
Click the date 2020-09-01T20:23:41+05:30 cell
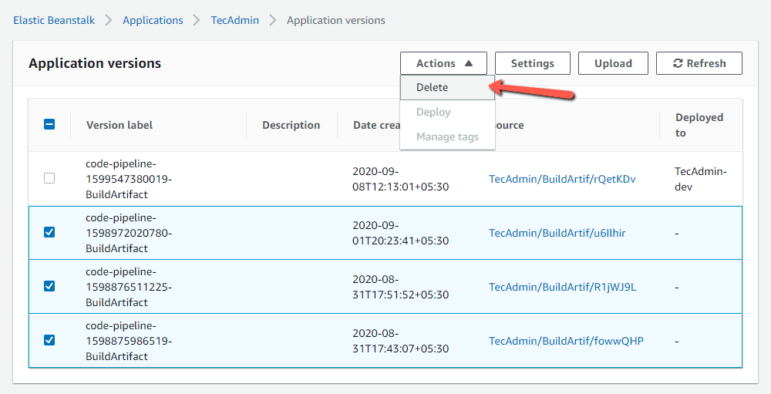coord(401,233)
